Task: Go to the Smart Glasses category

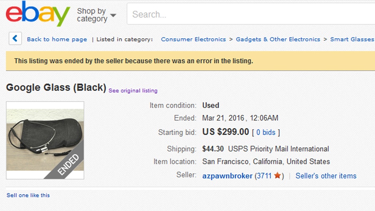Action: click(352, 39)
